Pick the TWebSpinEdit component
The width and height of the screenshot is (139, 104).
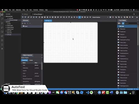click(127, 37)
